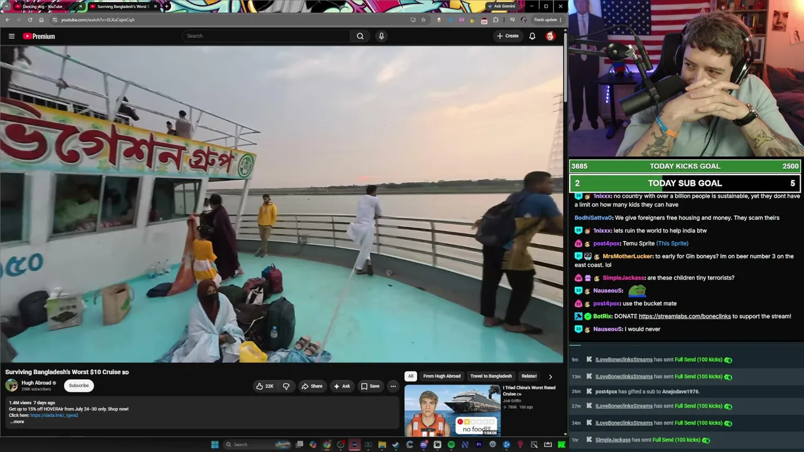Click the Windows taskbar search box
Screen dimensions: 804x452
click(x=256, y=444)
